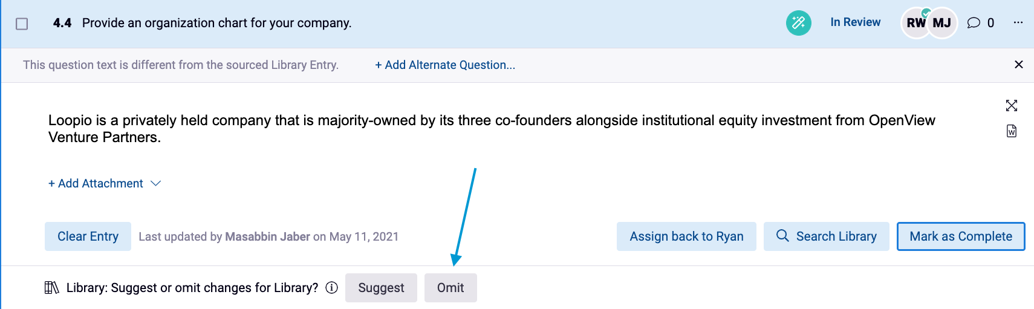Screen dimensions: 1034x309
Task: Click the Add Attachment link
Action: (96, 183)
